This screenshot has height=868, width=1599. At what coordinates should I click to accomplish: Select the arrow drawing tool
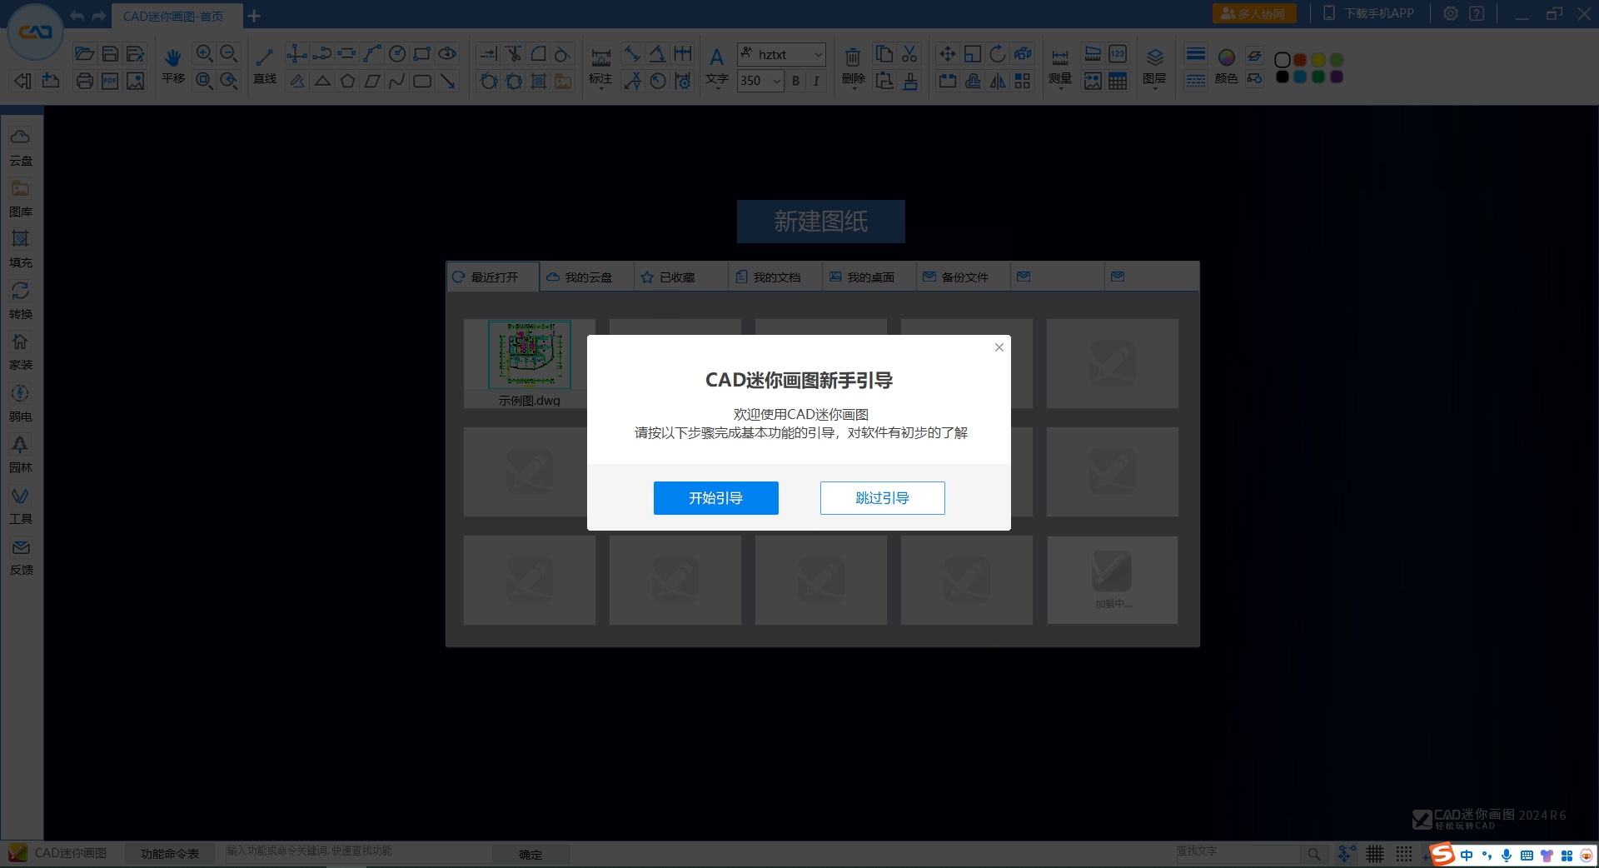(x=448, y=81)
